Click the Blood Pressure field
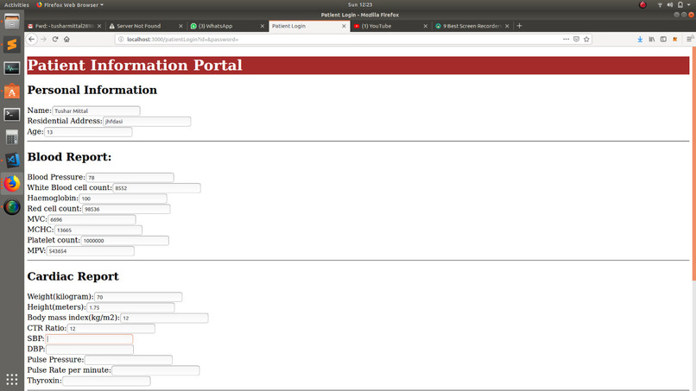696x391 pixels. [x=130, y=178]
